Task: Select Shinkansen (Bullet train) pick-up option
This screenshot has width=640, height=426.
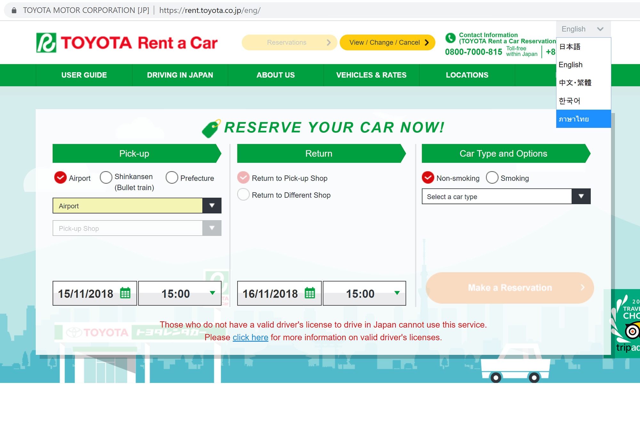Action: (x=106, y=177)
